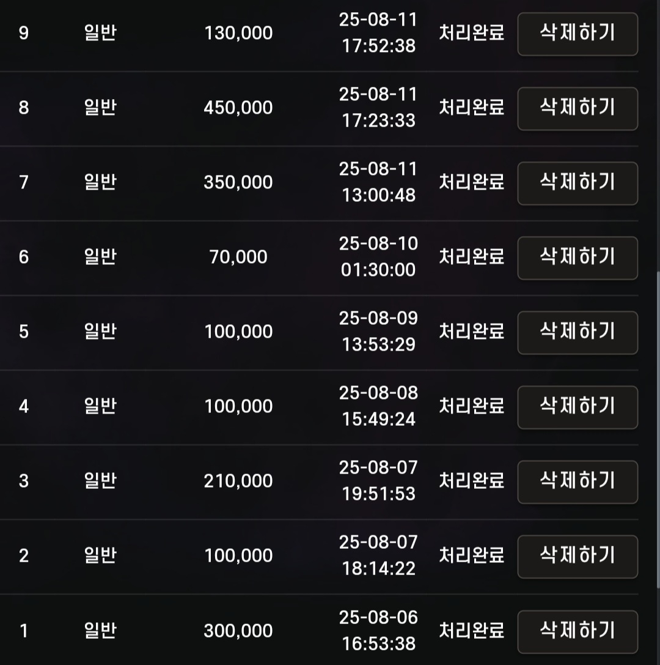The width and height of the screenshot is (660, 665).
Task: Select the timestamp 25-08-08 15:49:24
Action: pyautogui.click(x=378, y=406)
